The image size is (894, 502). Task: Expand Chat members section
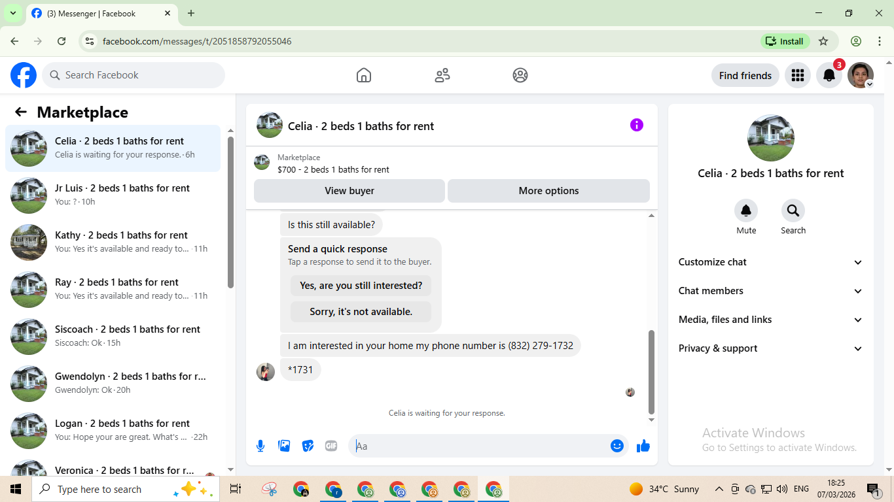(771, 291)
